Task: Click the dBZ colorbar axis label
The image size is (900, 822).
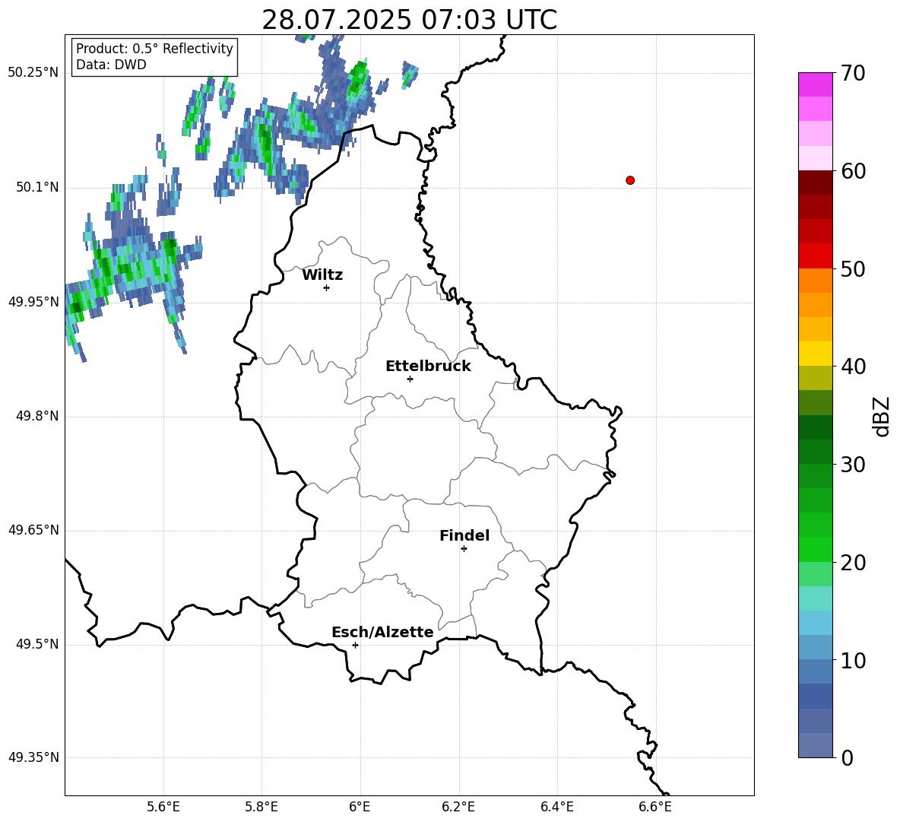Action: coord(883,416)
